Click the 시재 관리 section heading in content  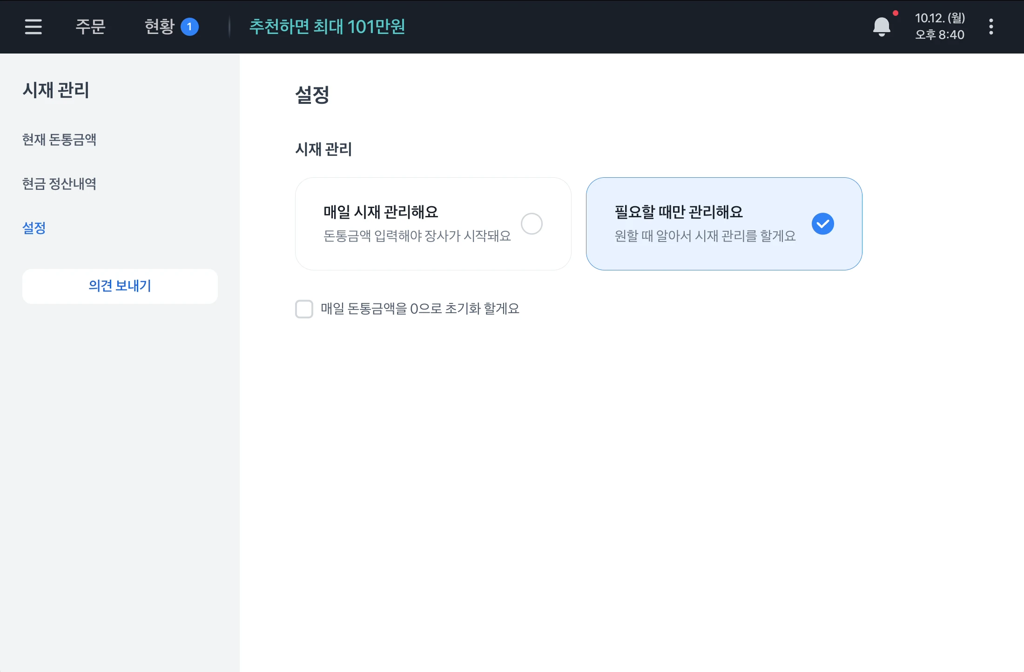(x=323, y=149)
